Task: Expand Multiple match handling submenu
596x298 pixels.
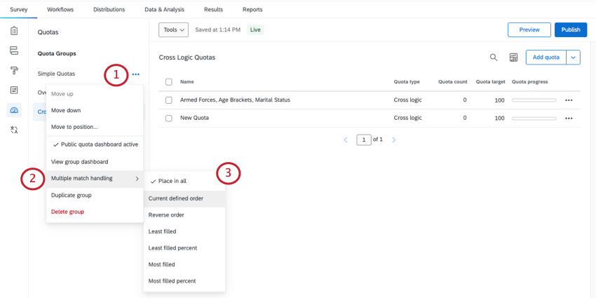Action: pyautogui.click(x=95, y=179)
